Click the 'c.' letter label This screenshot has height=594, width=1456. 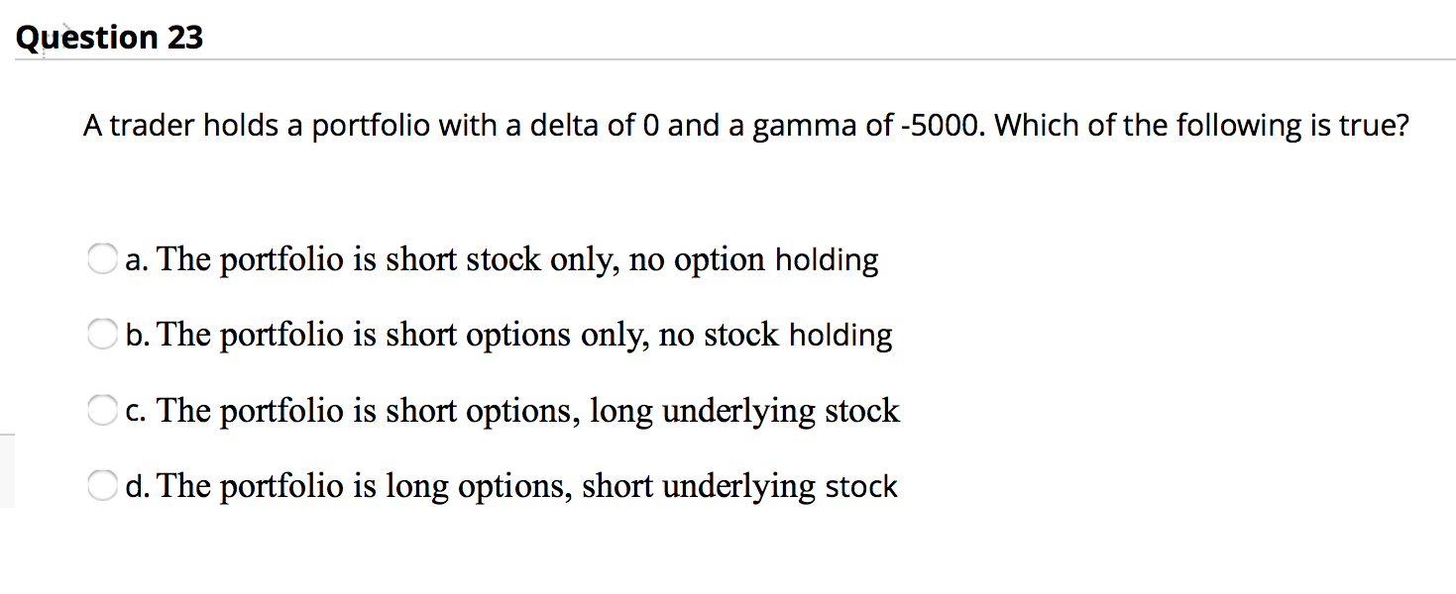tap(138, 411)
